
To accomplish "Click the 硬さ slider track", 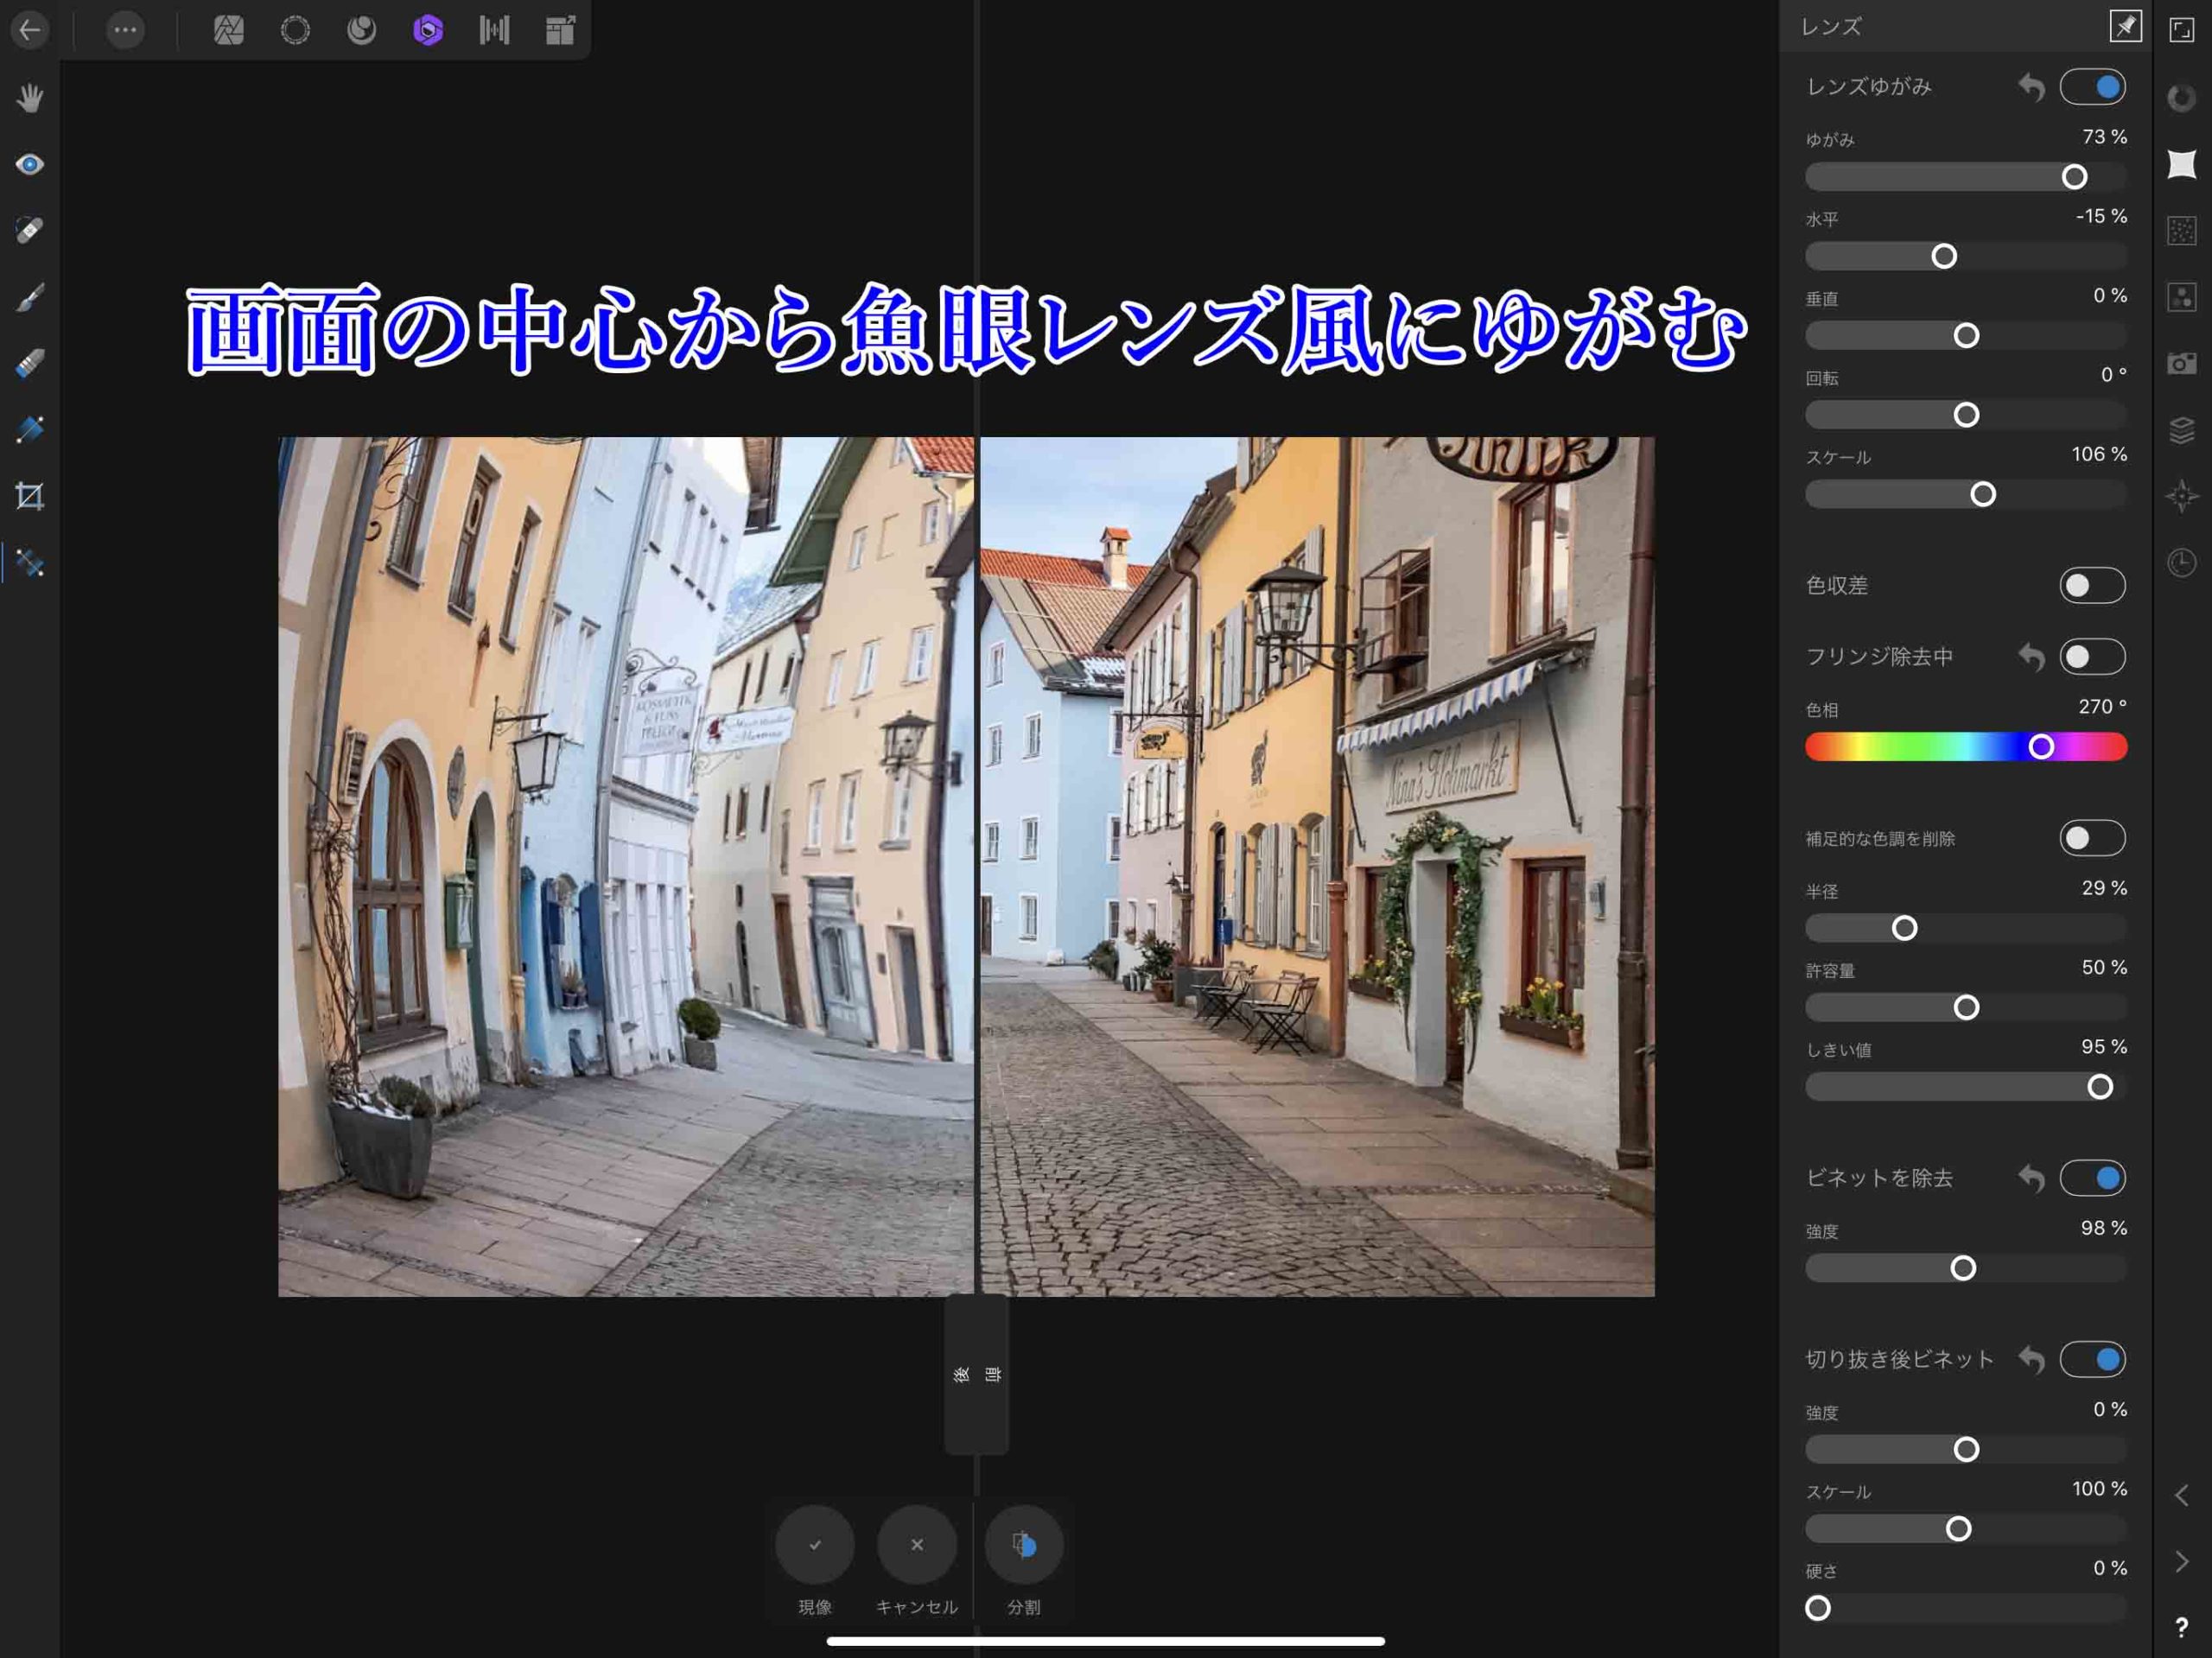I will pos(1966,1608).
